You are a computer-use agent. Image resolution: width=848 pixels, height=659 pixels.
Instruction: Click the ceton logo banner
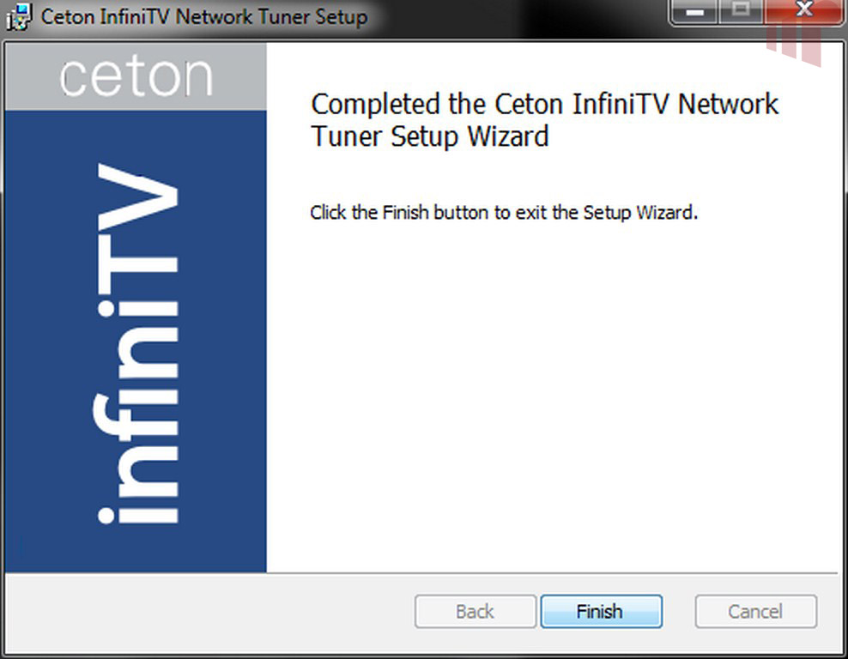pos(136,76)
